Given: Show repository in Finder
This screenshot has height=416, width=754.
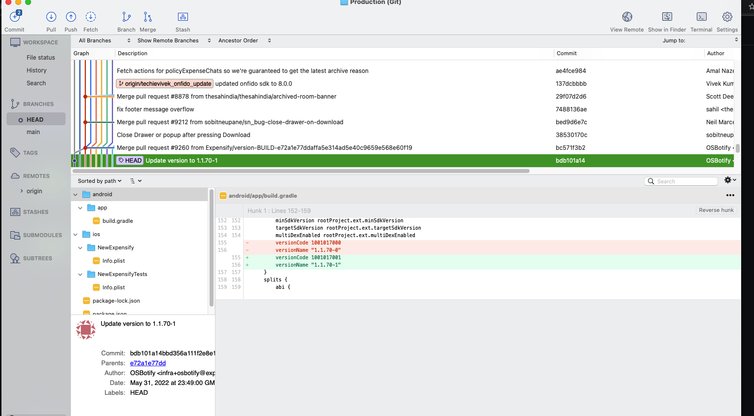Looking at the screenshot, I should (x=667, y=16).
